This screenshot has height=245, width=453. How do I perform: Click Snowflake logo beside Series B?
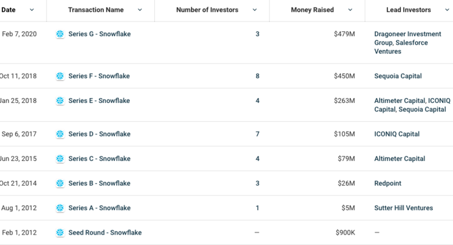point(60,183)
